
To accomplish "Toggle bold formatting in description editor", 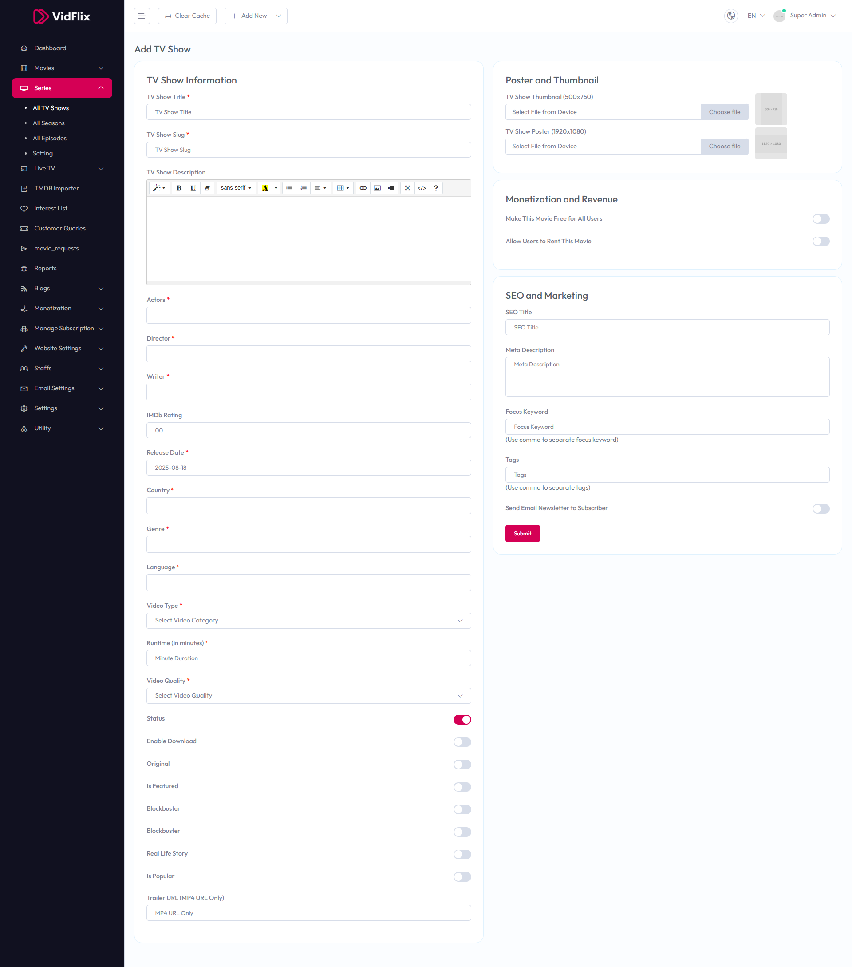I will 179,188.
